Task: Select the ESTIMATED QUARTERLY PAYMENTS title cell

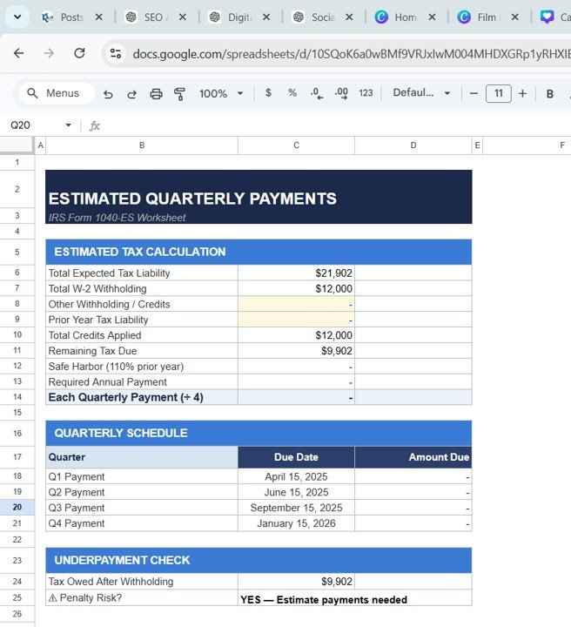Action: click(259, 189)
